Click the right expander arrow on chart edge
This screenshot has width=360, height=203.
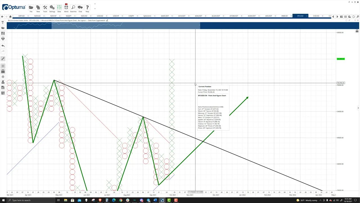tap(358, 108)
